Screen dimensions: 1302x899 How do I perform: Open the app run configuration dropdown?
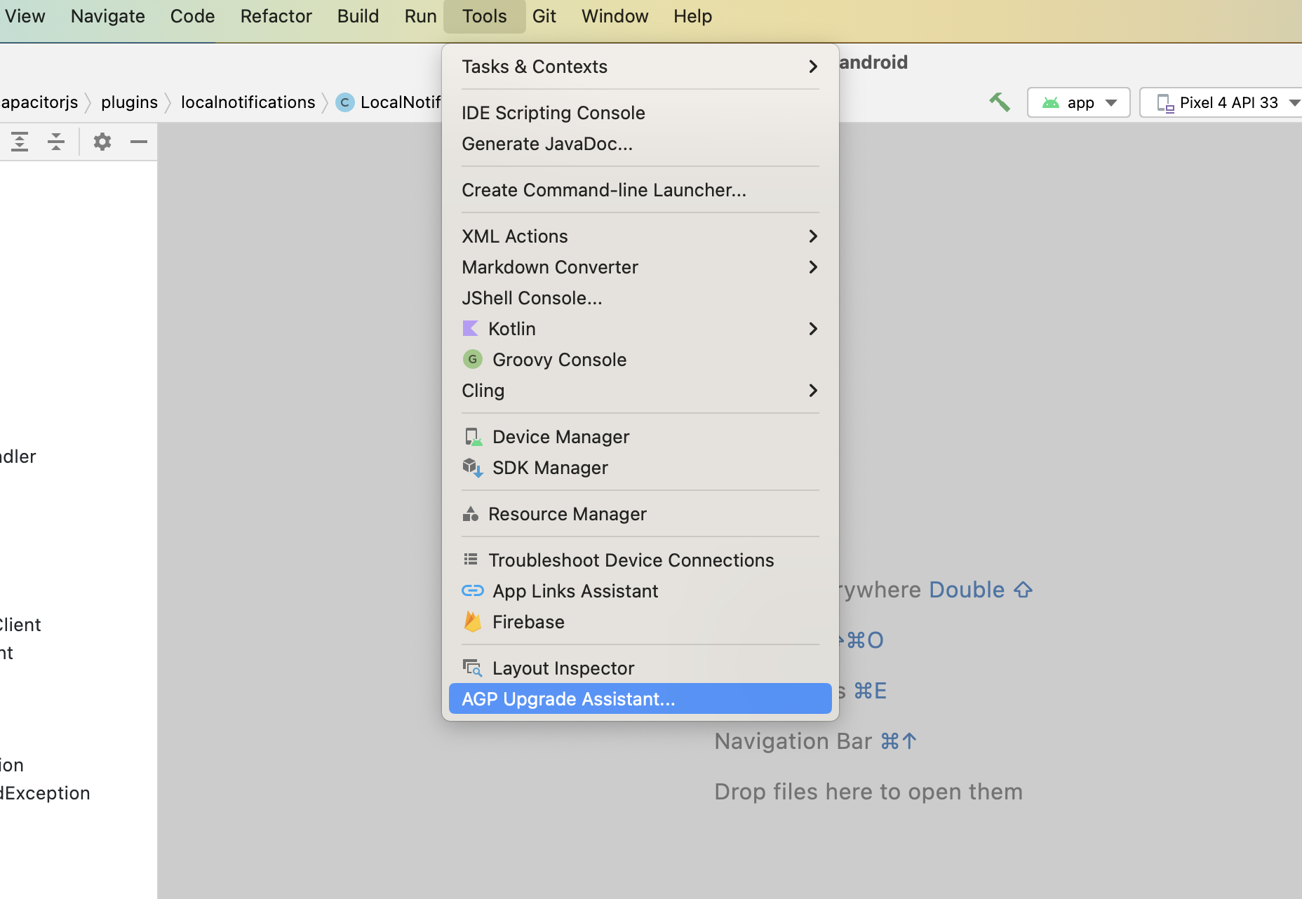(x=1079, y=102)
